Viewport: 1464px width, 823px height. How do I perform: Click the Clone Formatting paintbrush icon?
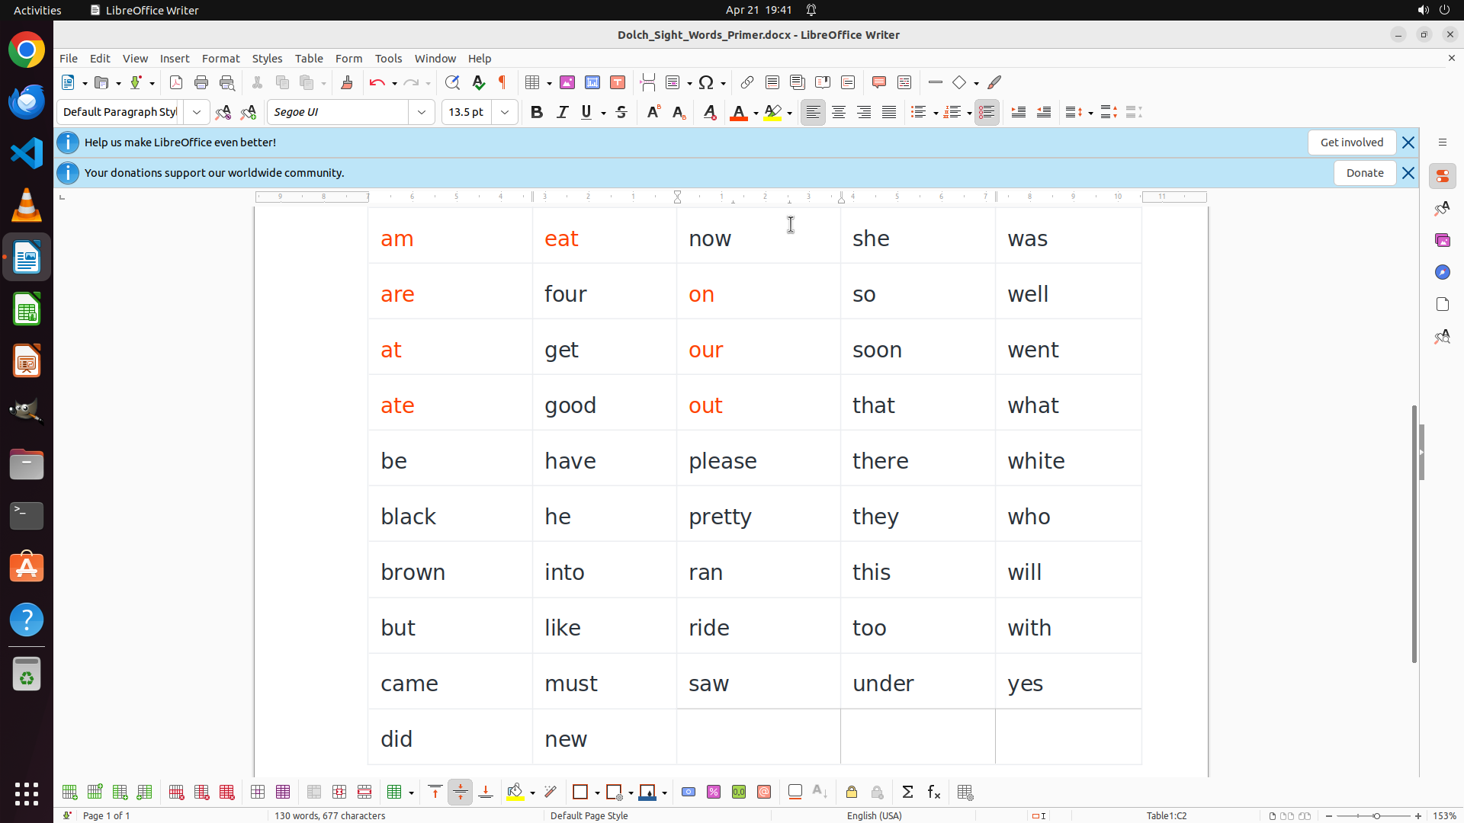(347, 82)
